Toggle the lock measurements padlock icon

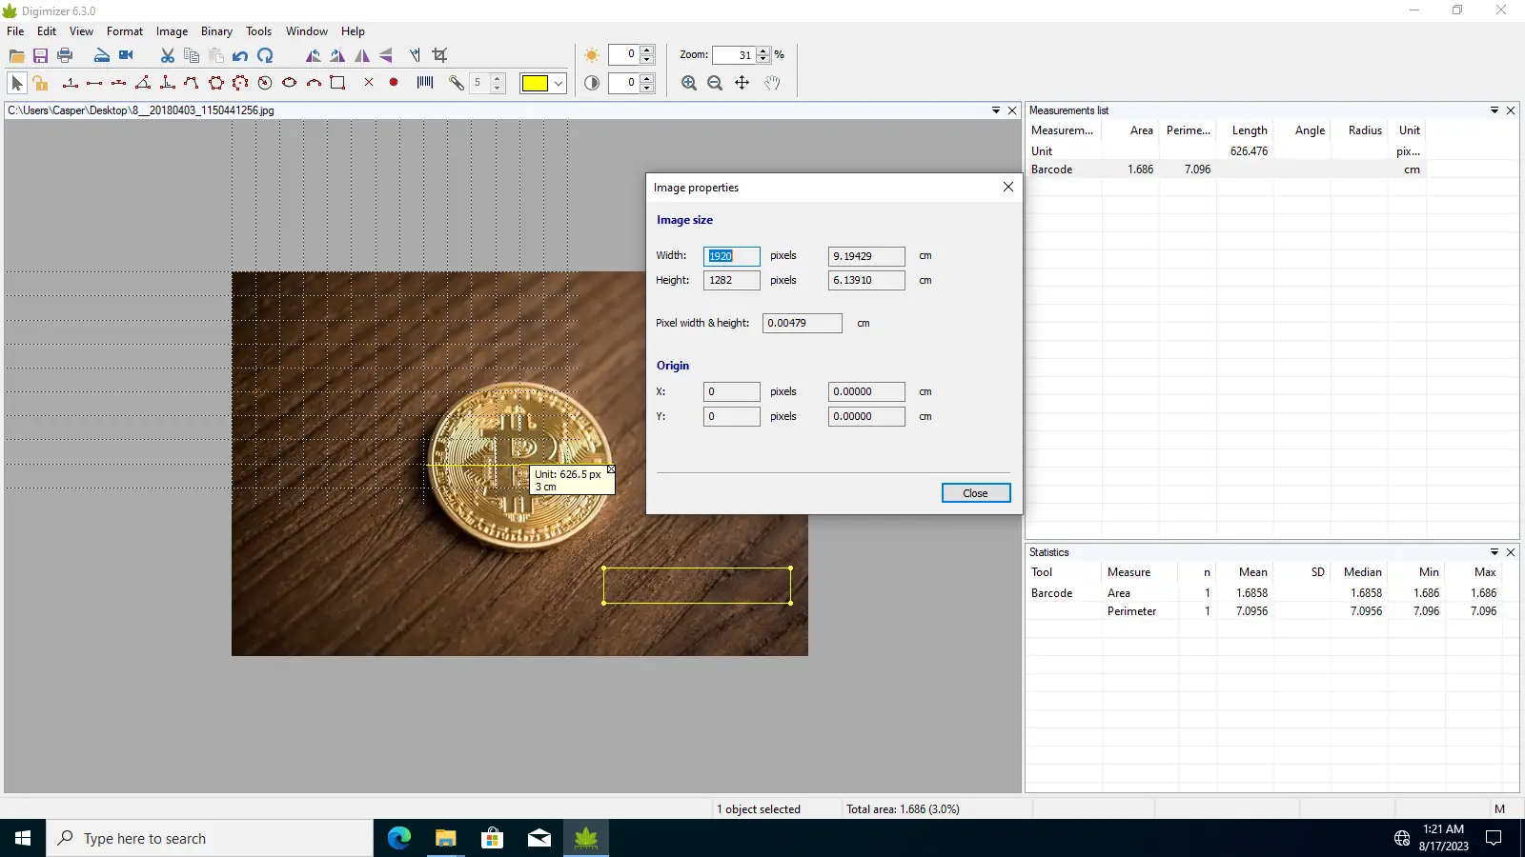(40, 83)
